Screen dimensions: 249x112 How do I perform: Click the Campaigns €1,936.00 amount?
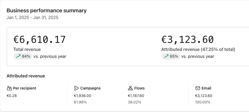coord(82,96)
